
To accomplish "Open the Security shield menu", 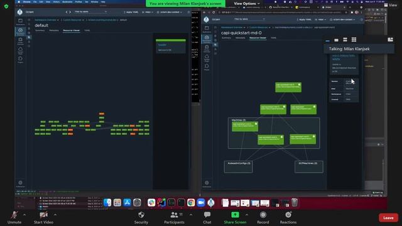I will pyautogui.click(x=141, y=218).
